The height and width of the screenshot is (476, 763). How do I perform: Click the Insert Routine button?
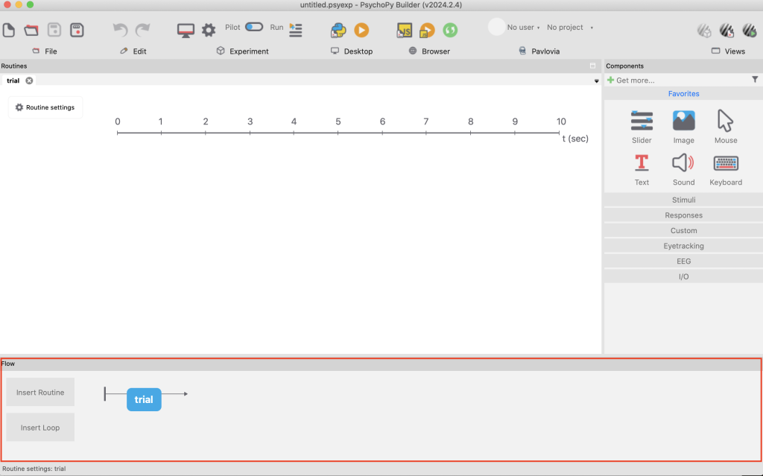(x=40, y=393)
